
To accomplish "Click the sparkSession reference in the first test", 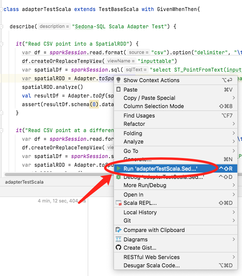I will click(x=65, y=52).
